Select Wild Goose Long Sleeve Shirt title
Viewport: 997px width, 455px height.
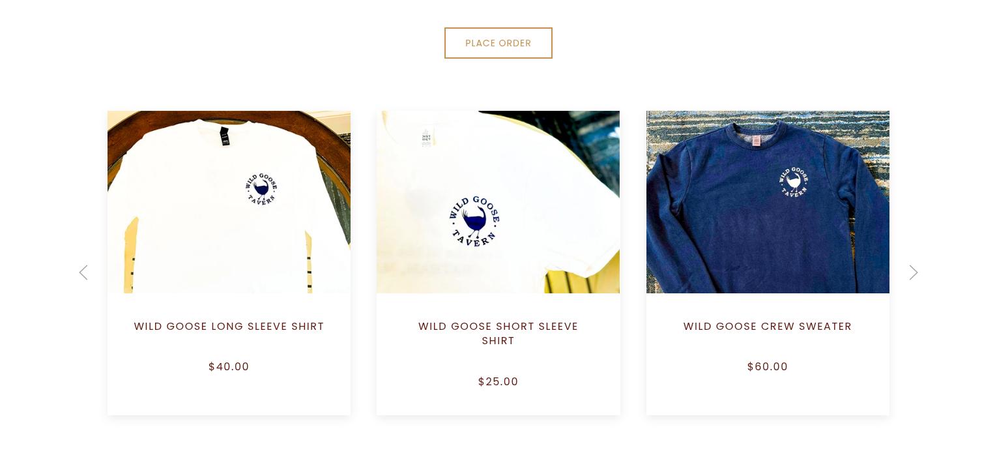(229, 327)
